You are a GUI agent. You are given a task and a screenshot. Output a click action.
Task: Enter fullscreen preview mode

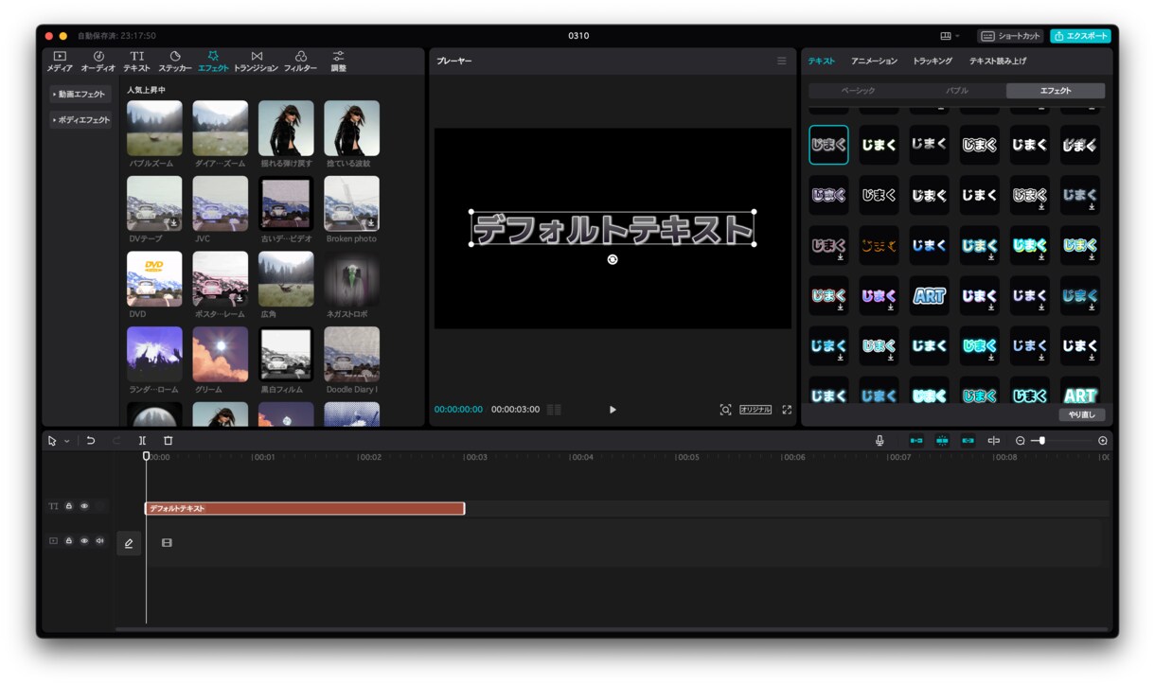click(787, 410)
